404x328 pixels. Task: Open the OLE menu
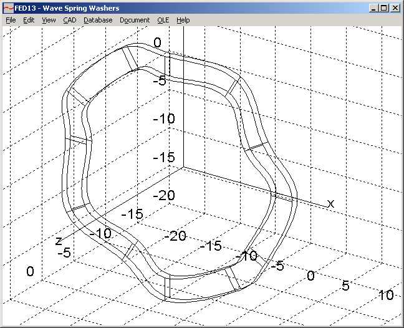click(163, 20)
